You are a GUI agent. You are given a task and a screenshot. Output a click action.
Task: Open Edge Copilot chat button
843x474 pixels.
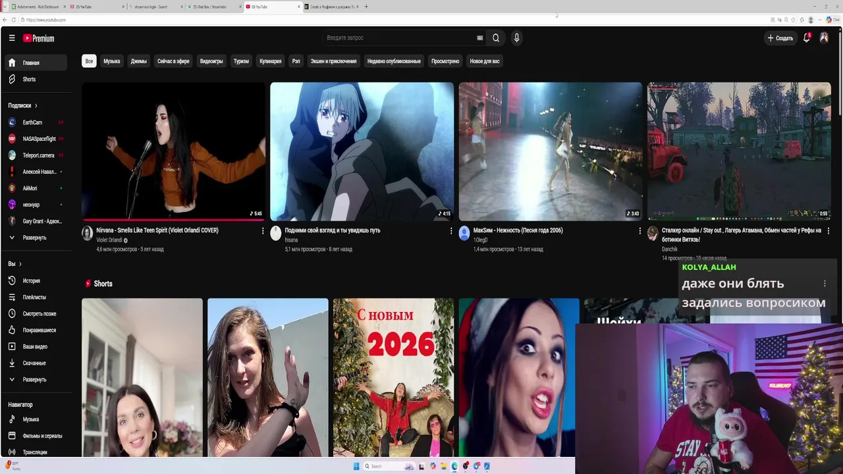pyautogui.click(x=833, y=20)
